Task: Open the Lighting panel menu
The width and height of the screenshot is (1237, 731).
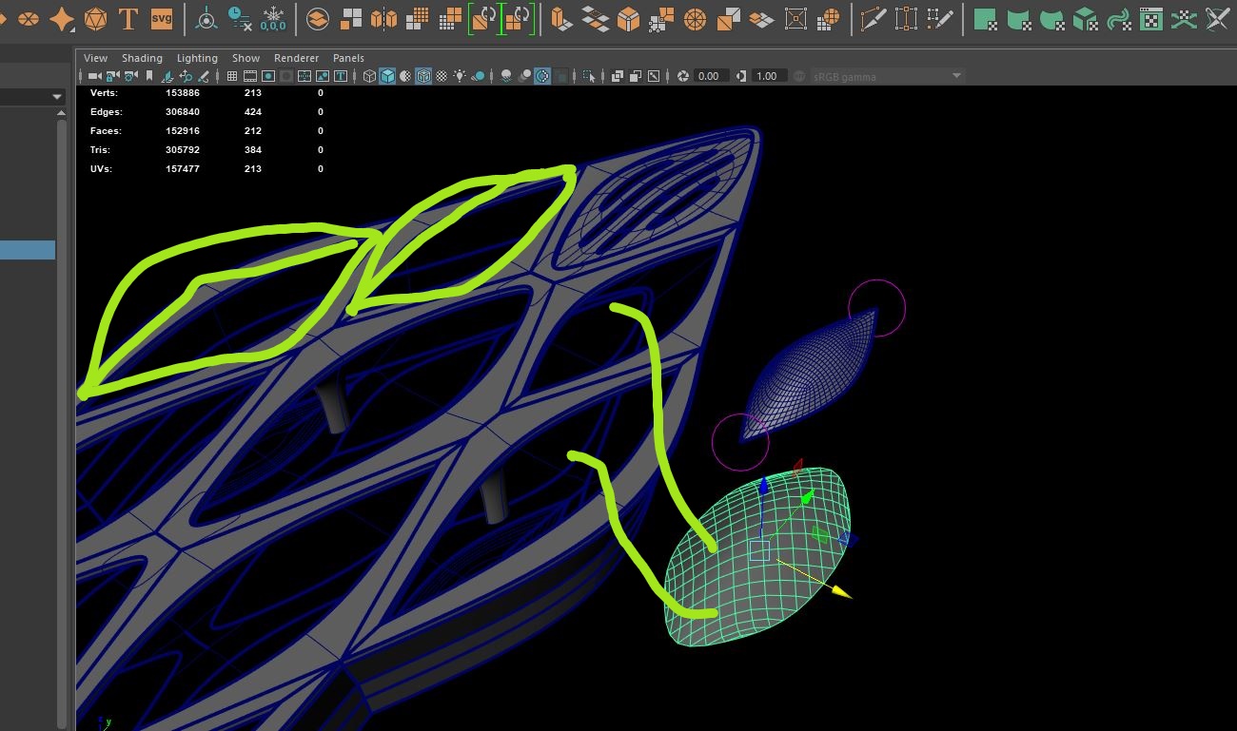Action: [x=197, y=58]
